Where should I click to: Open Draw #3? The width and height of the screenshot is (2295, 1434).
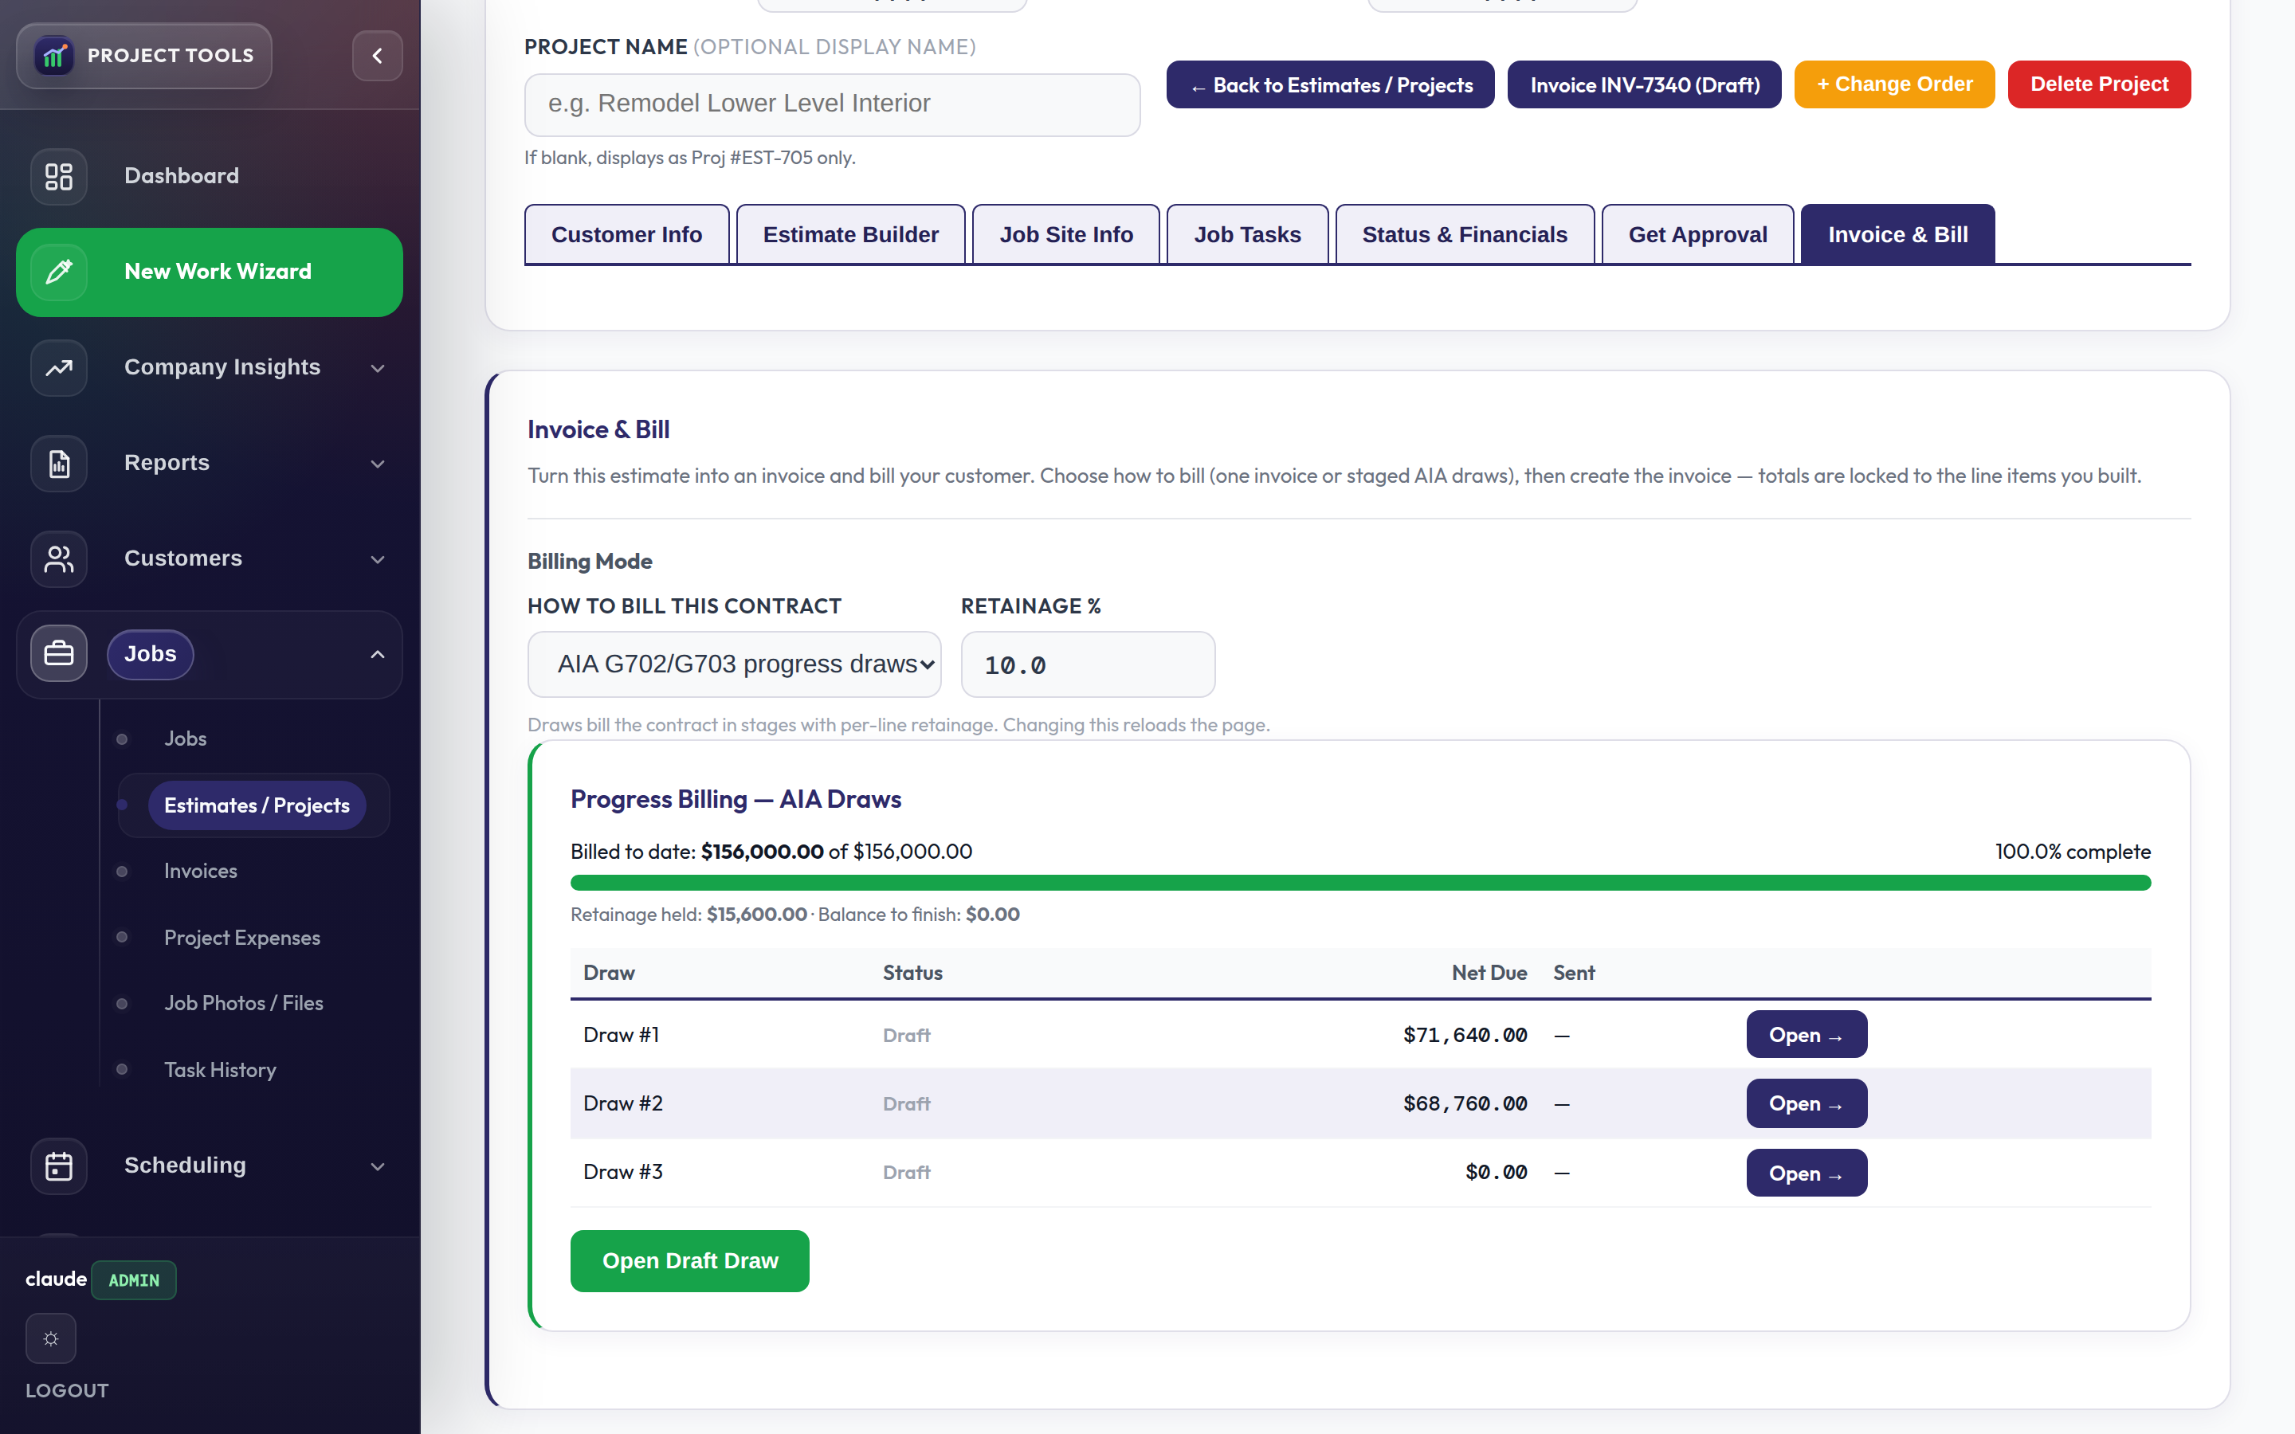point(1807,1173)
